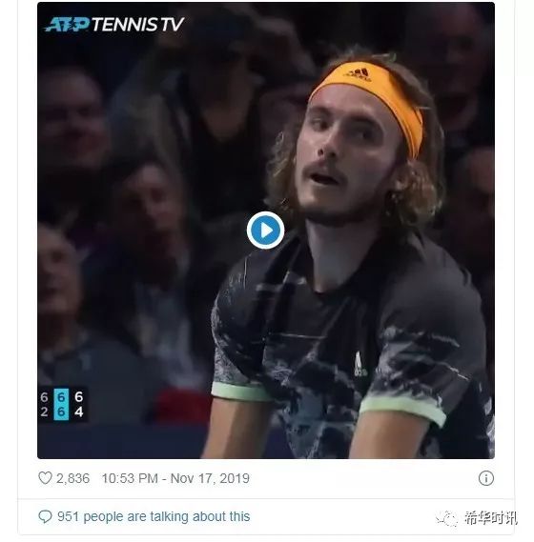534x542 pixels.
Task: Open '951 people are talking about this'
Action: click(154, 516)
